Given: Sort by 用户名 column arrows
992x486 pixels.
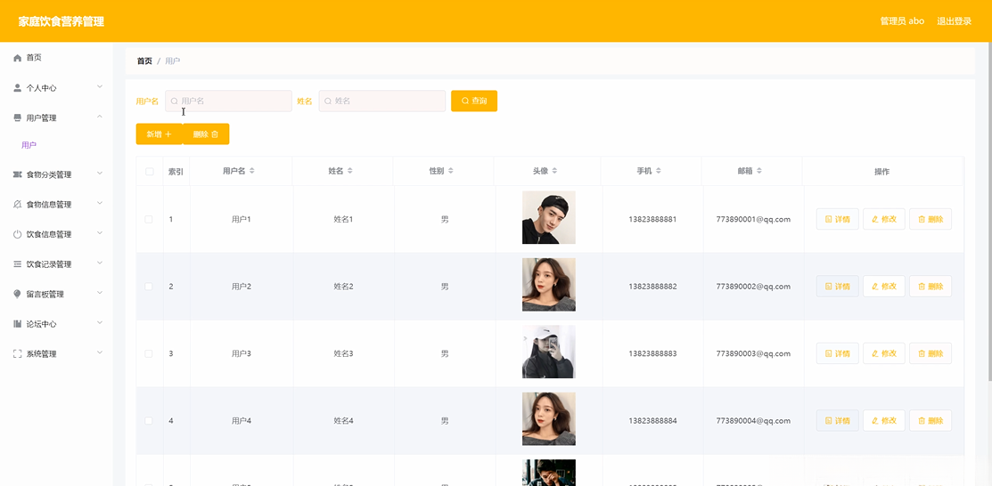Looking at the screenshot, I should click(252, 171).
